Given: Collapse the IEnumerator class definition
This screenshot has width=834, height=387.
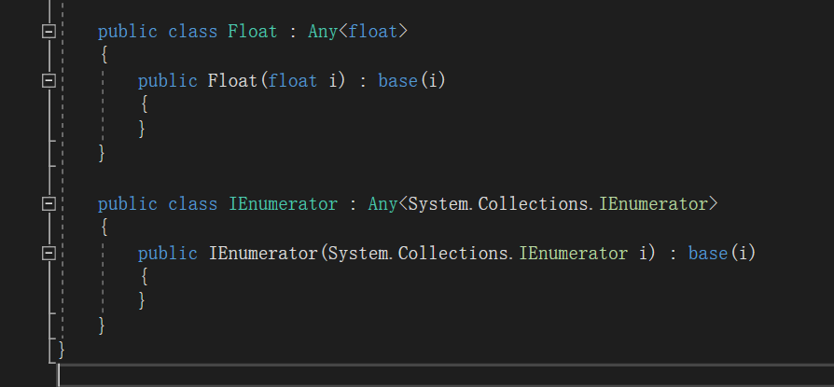Looking at the screenshot, I should [47, 203].
